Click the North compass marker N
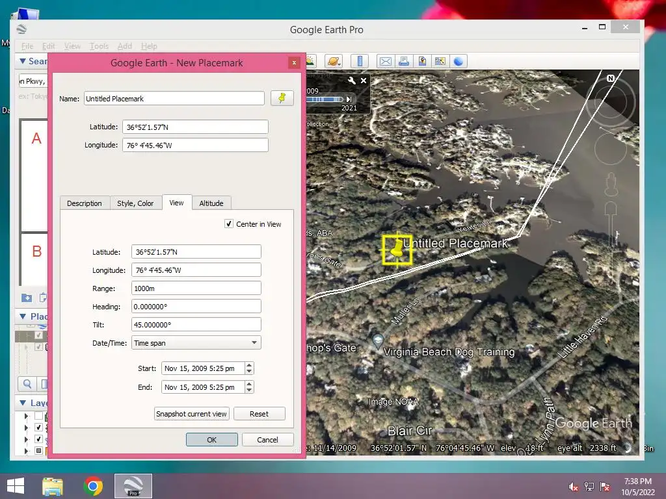This screenshot has height=499, width=666. (610, 78)
